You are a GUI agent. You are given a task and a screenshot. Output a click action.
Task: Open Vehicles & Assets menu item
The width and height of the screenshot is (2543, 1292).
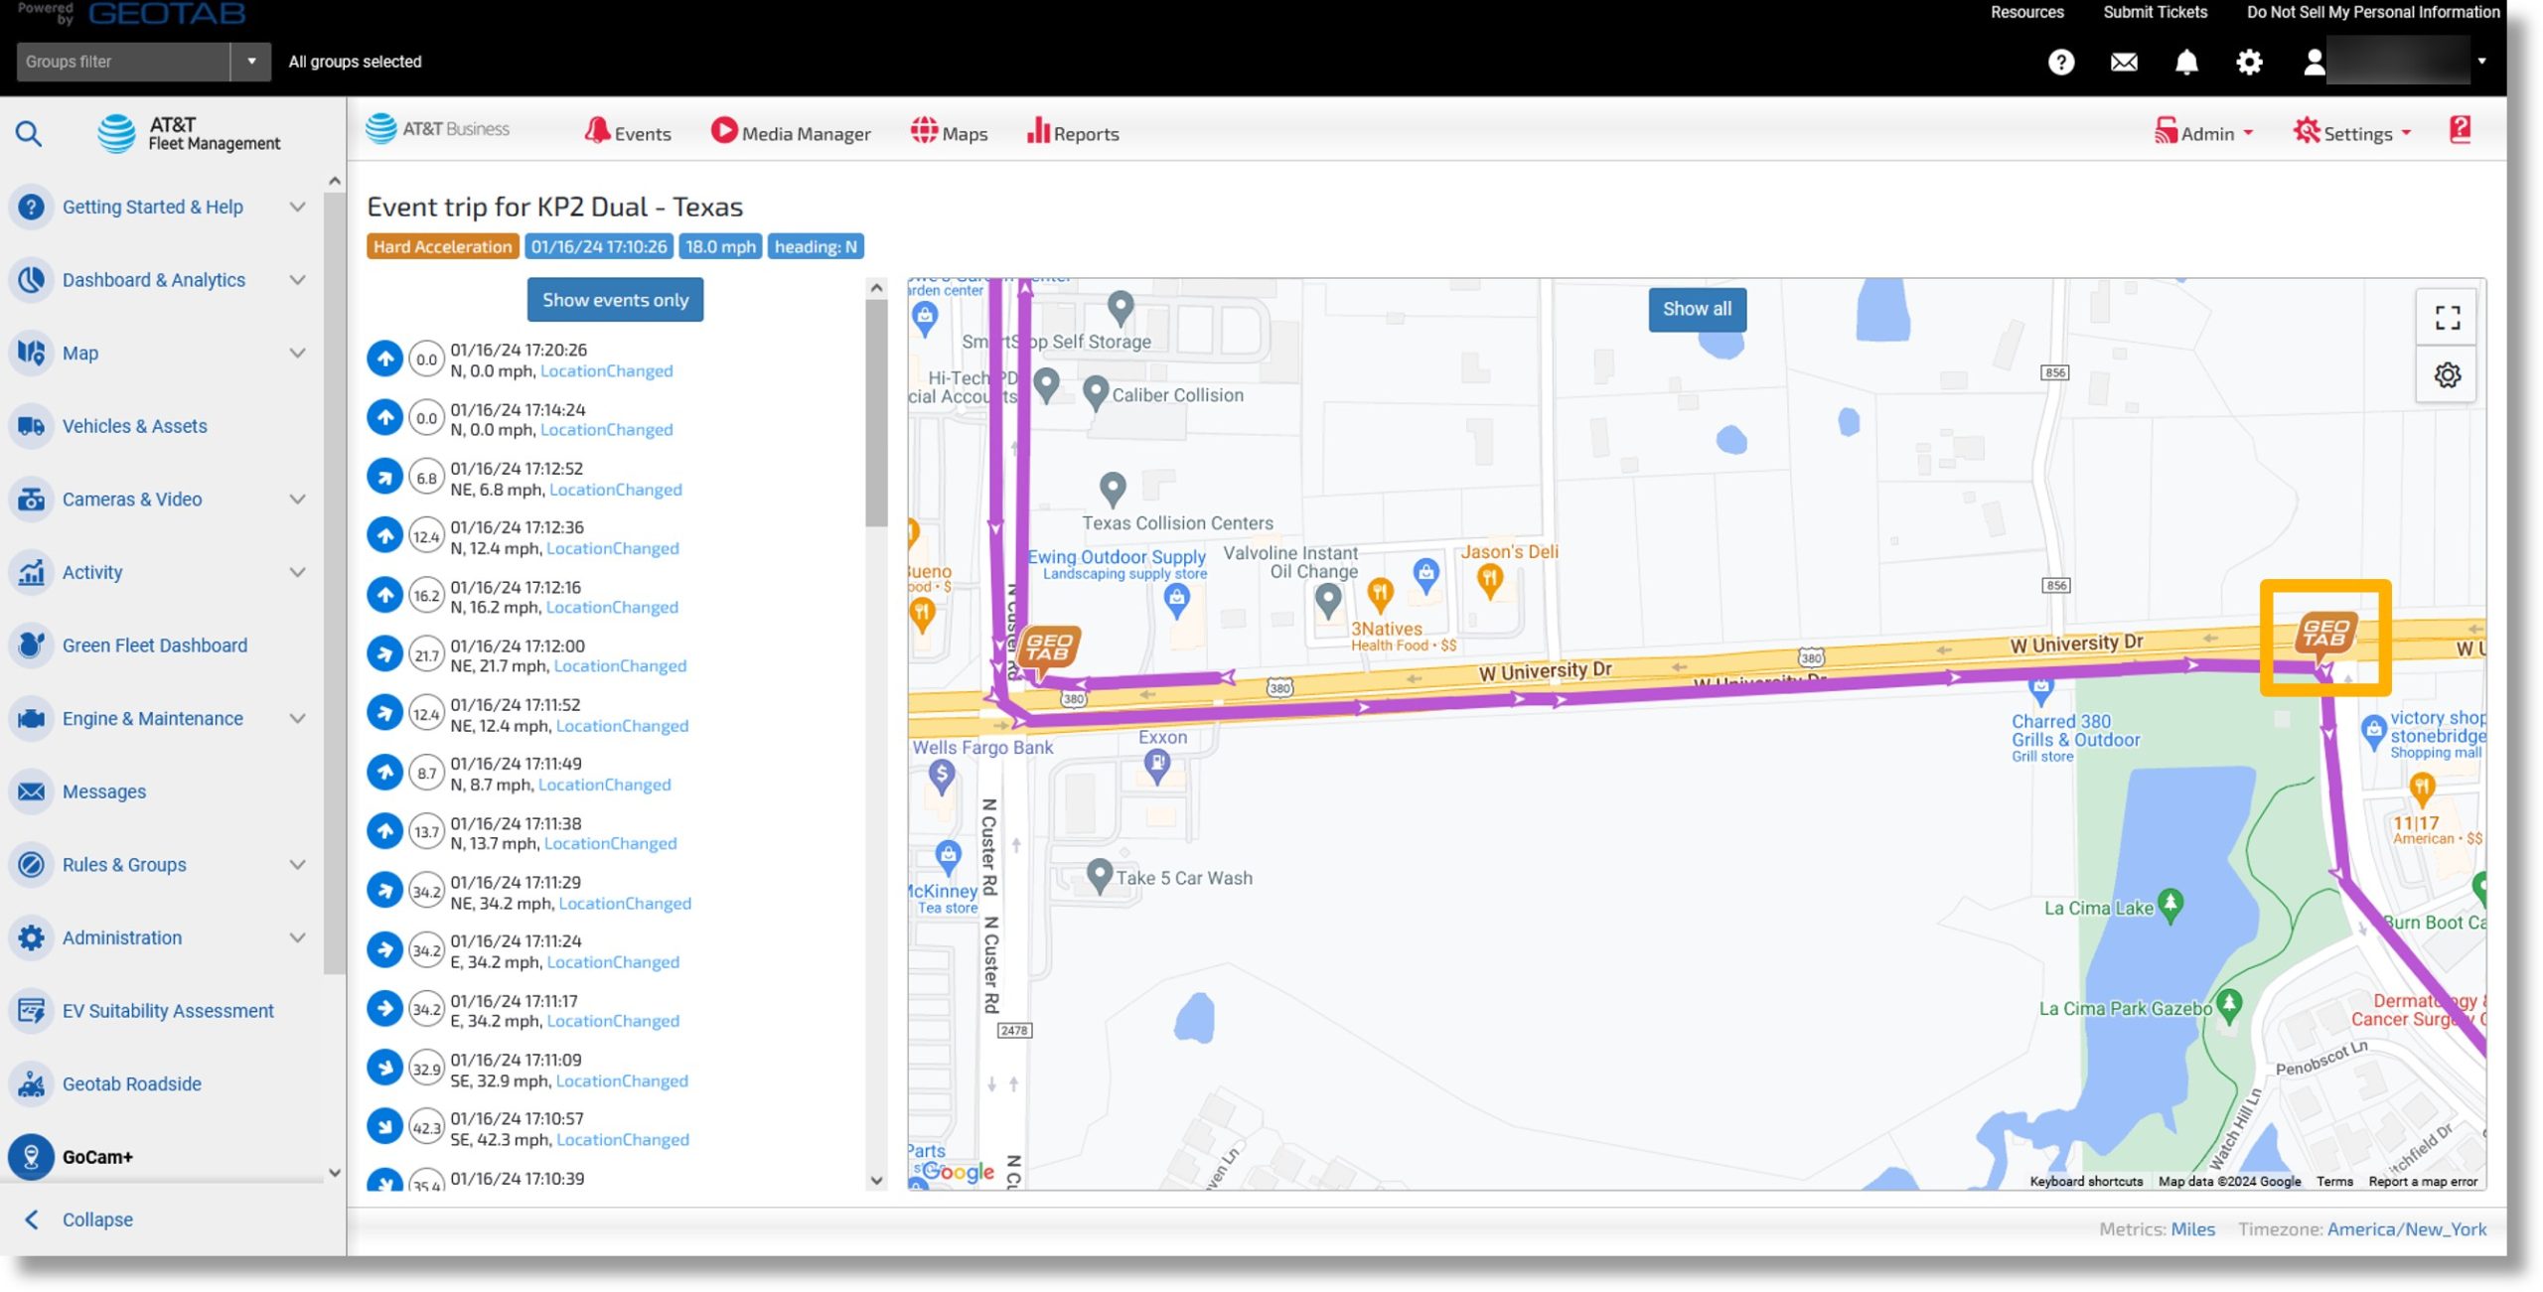pos(135,426)
